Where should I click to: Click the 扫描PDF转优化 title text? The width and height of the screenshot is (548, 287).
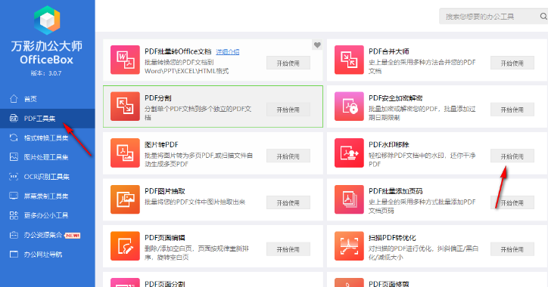(x=392, y=238)
